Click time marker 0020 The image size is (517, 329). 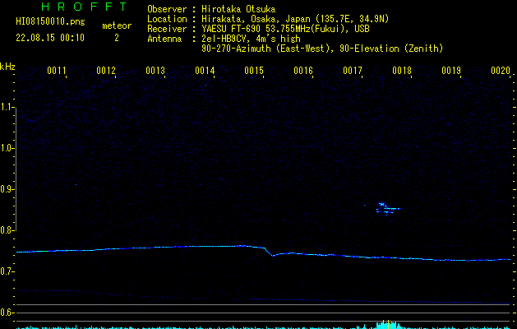(501, 71)
